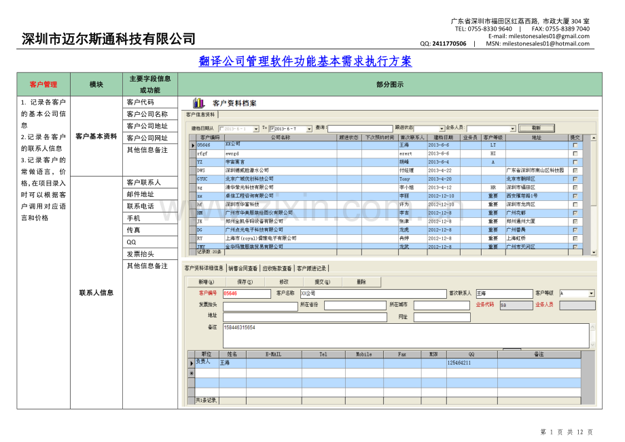Open the 客户等级 dropdown in detail form

tap(592, 293)
